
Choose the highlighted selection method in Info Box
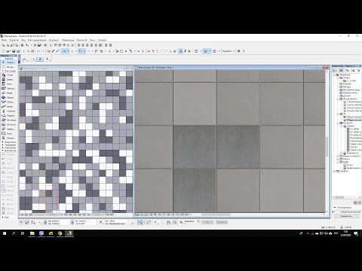click(x=40, y=59)
